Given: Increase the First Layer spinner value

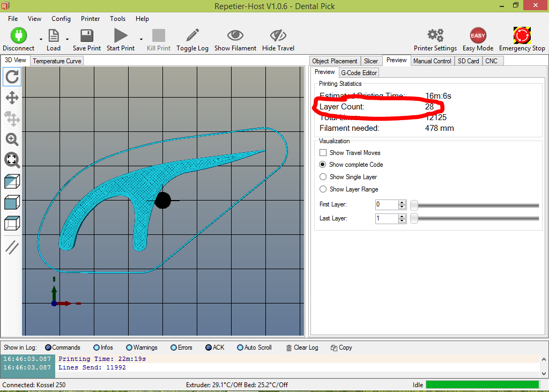Looking at the screenshot, I should [402, 203].
